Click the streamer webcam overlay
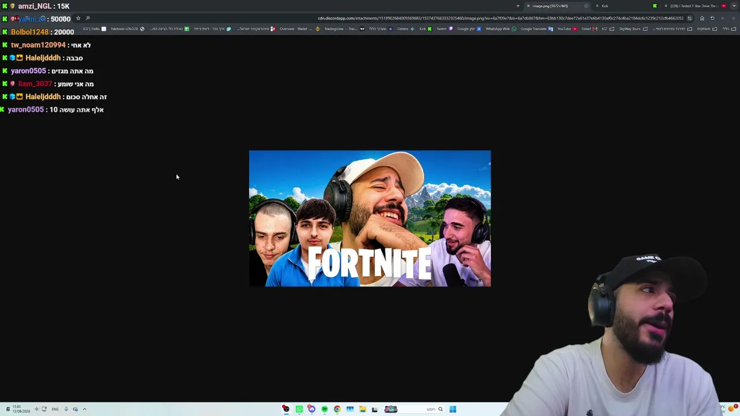 point(621,334)
